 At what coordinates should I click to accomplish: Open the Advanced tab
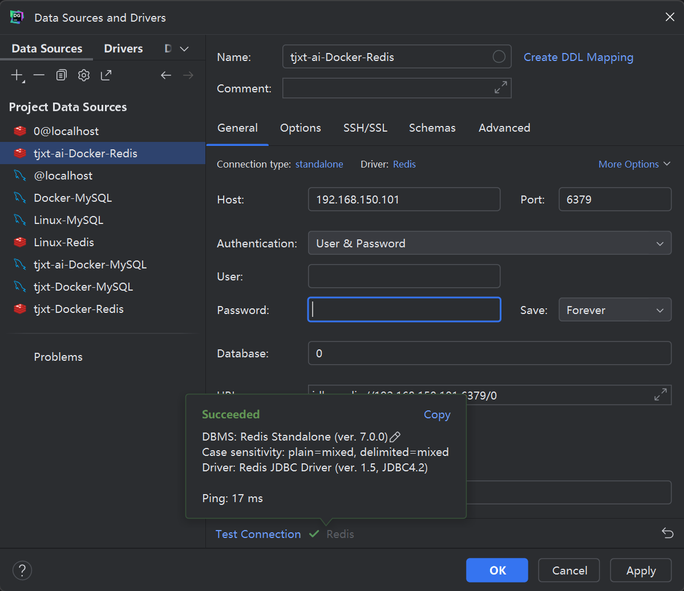(504, 128)
